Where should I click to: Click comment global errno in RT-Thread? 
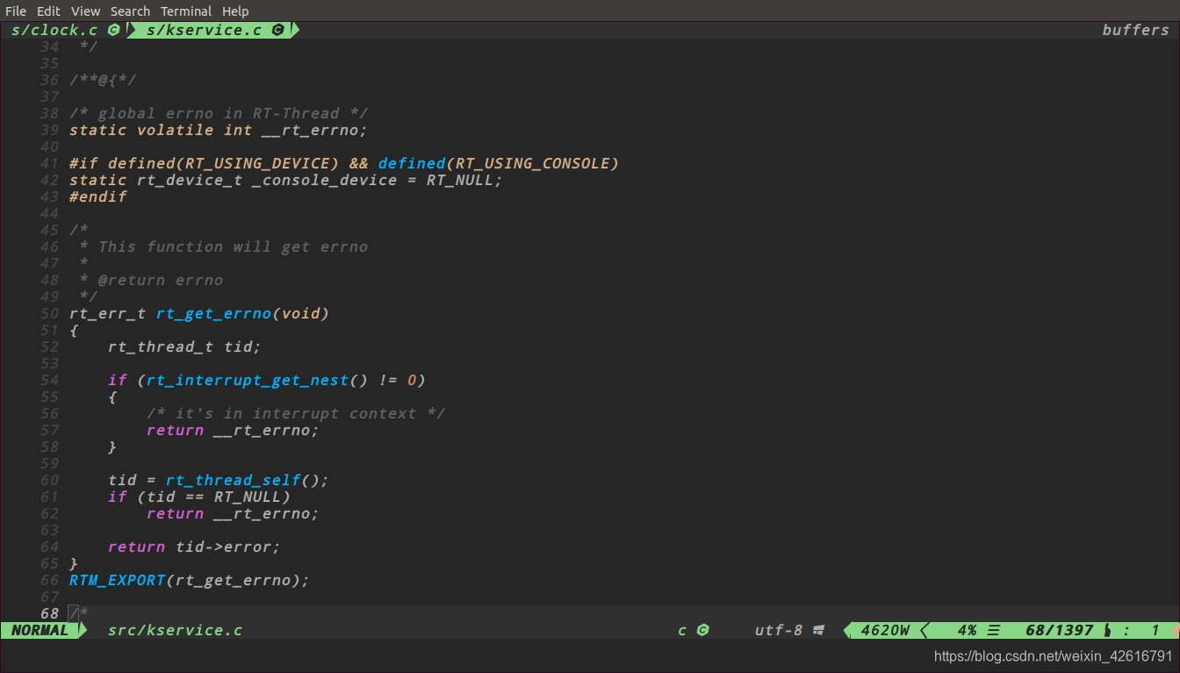point(219,113)
